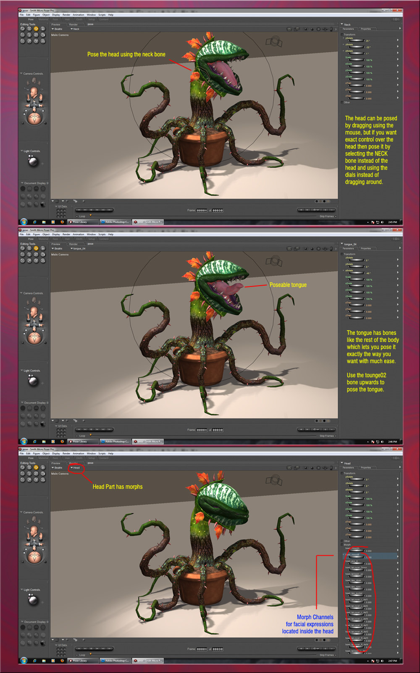The width and height of the screenshot is (420, 673).
Task: Open Windows Start orb below Neck window
Action: [24, 222]
